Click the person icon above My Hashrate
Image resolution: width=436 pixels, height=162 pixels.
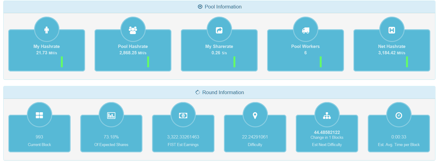(46, 30)
